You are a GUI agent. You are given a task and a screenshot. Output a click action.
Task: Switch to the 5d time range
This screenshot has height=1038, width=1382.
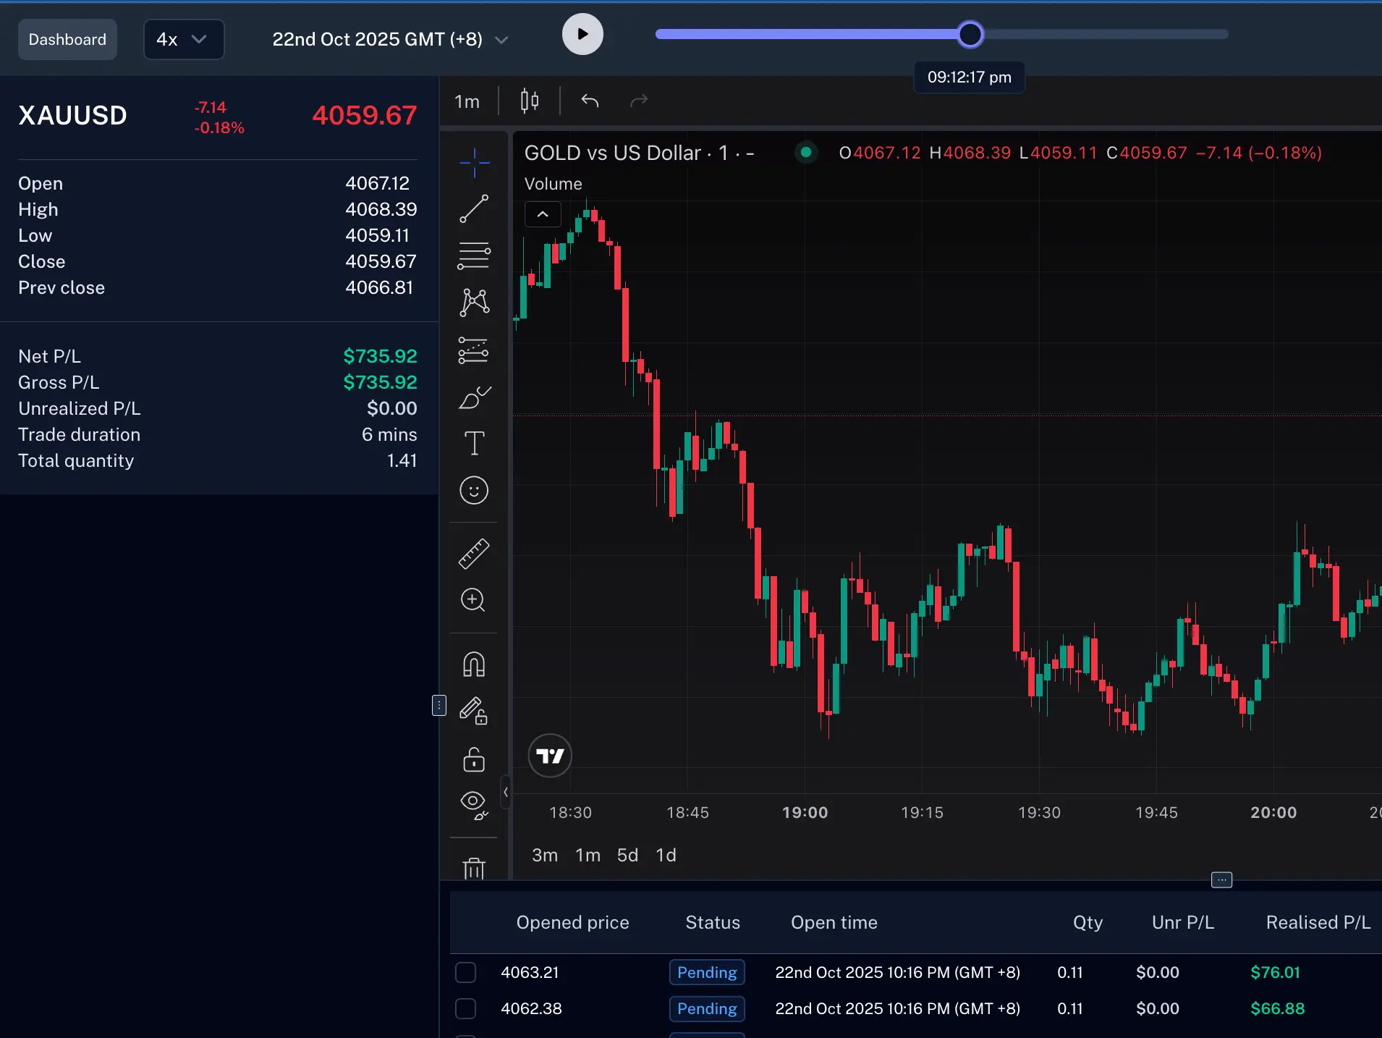point(627,855)
